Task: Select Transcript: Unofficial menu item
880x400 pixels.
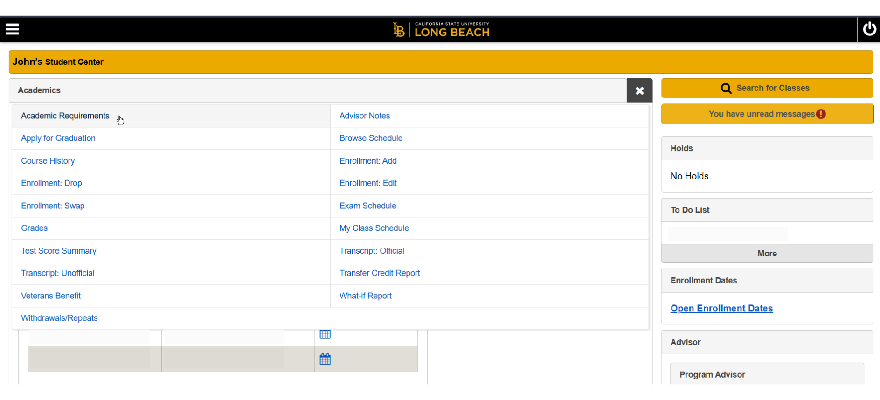Action: (x=58, y=273)
